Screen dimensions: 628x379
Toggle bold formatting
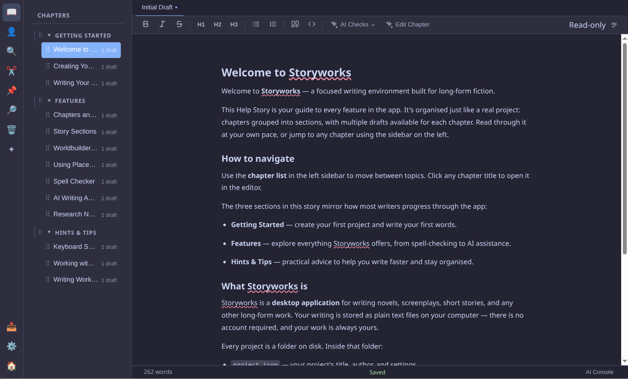[x=146, y=24]
